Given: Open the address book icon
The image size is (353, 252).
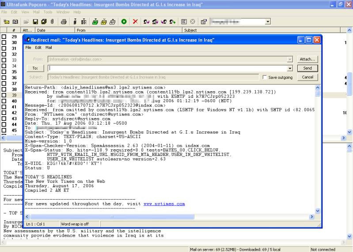Looking at the screenshot, I should pos(15,22).
